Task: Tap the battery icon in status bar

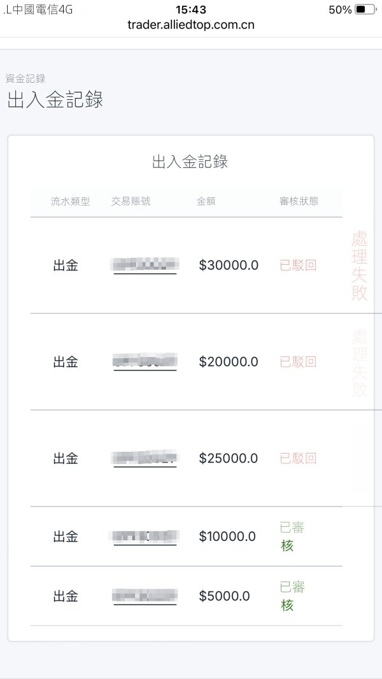Action: (x=365, y=10)
